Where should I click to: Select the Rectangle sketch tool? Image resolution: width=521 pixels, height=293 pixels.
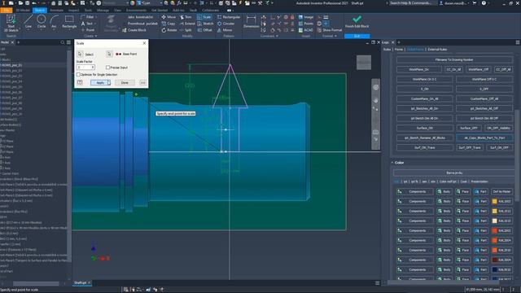[x=69, y=21]
